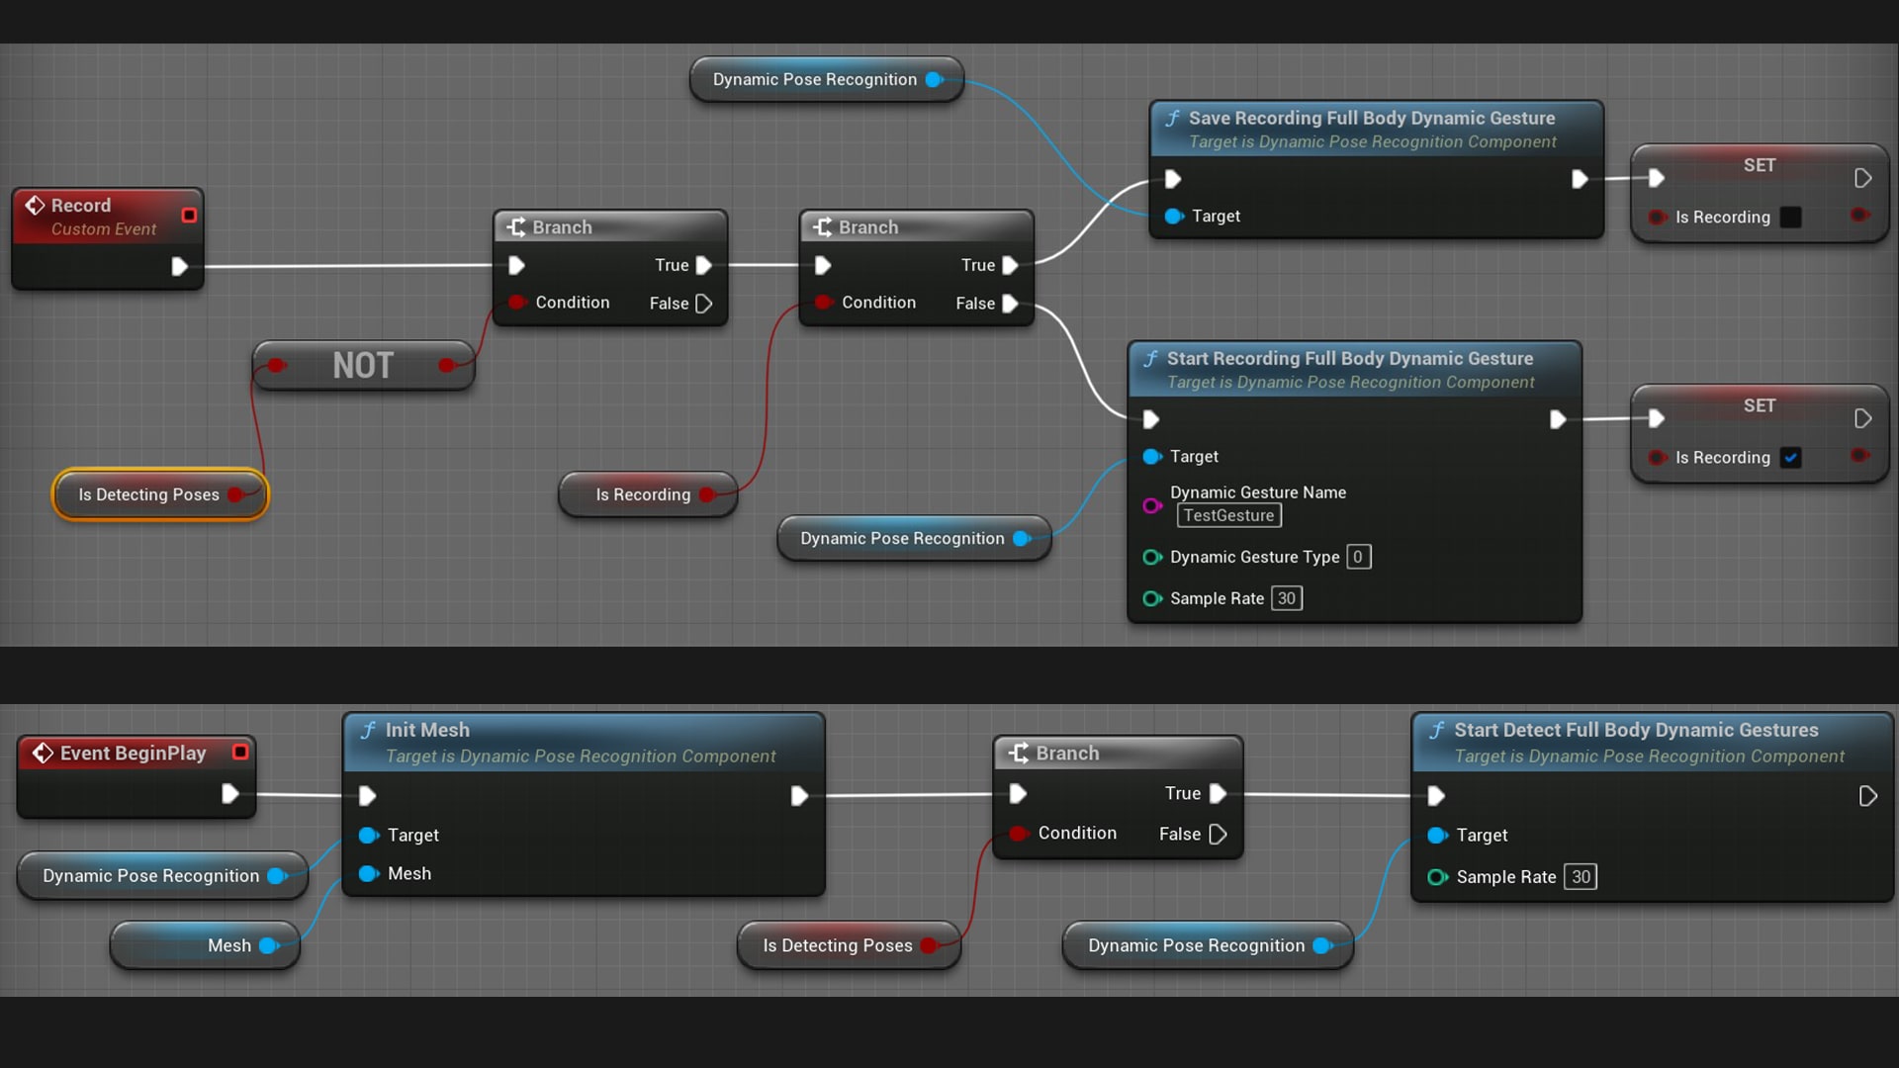The height and width of the screenshot is (1068, 1899).
Task: Click the True exec pin of second Branch
Action: (1010, 265)
